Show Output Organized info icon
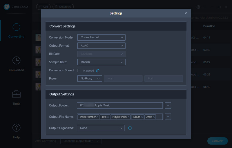232x148 pixels. click(x=130, y=128)
